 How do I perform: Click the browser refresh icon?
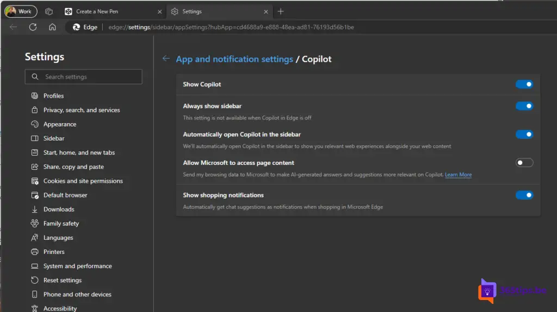33,27
